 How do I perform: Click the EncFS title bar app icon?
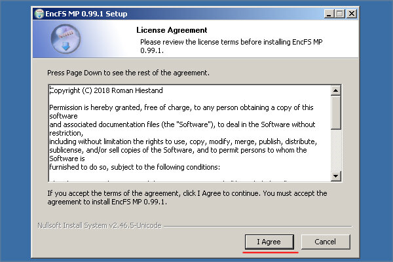[39, 14]
